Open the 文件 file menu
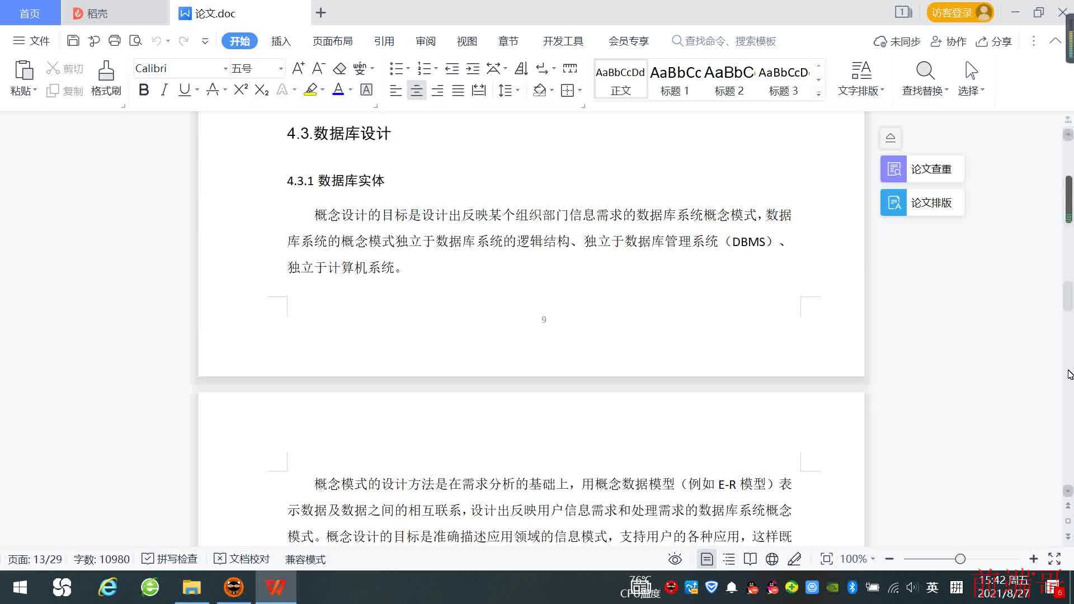 coord(32,41)
